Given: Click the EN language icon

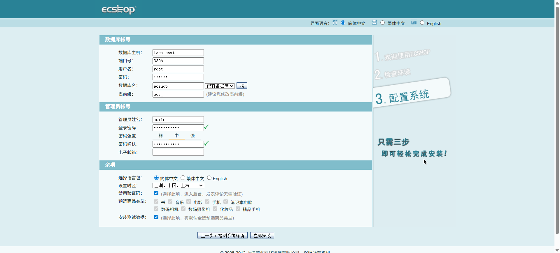Looking at the screenshot, I should [414, 23].
